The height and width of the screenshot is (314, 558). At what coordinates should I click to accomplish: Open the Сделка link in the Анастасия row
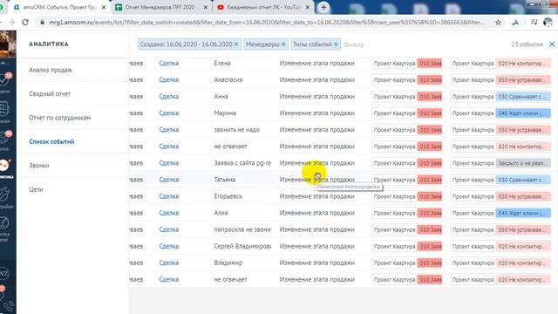point(168,79)
